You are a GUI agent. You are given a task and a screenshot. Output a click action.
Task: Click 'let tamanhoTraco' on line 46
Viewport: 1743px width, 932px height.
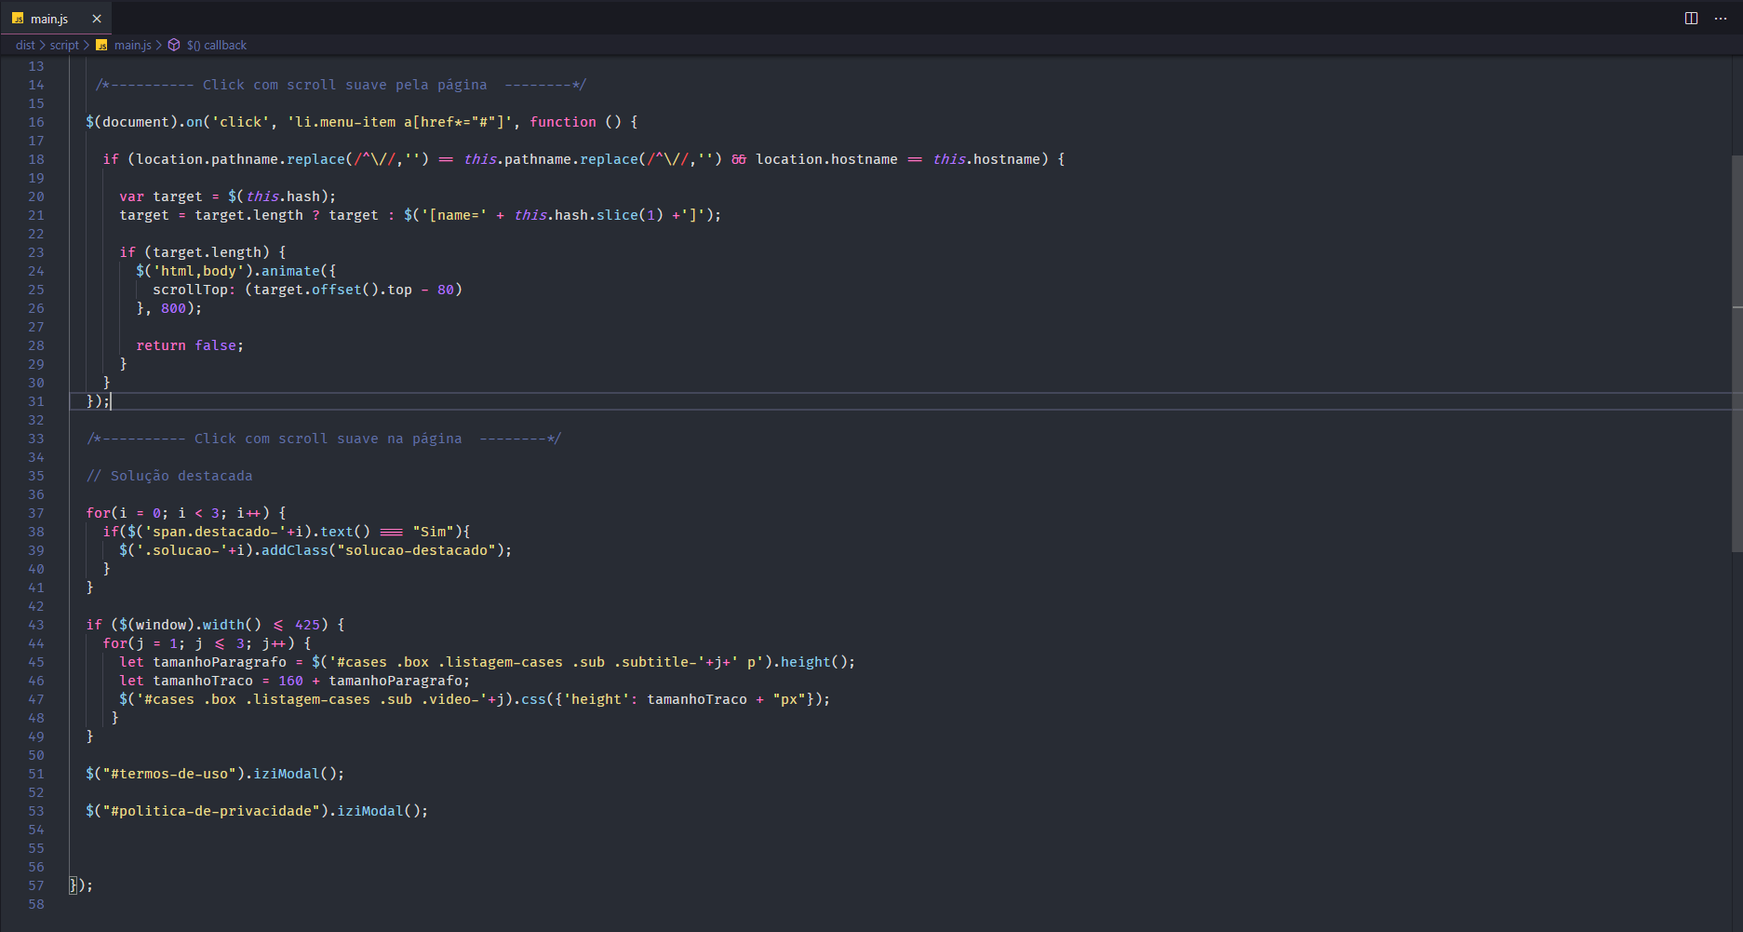[186, 681]
